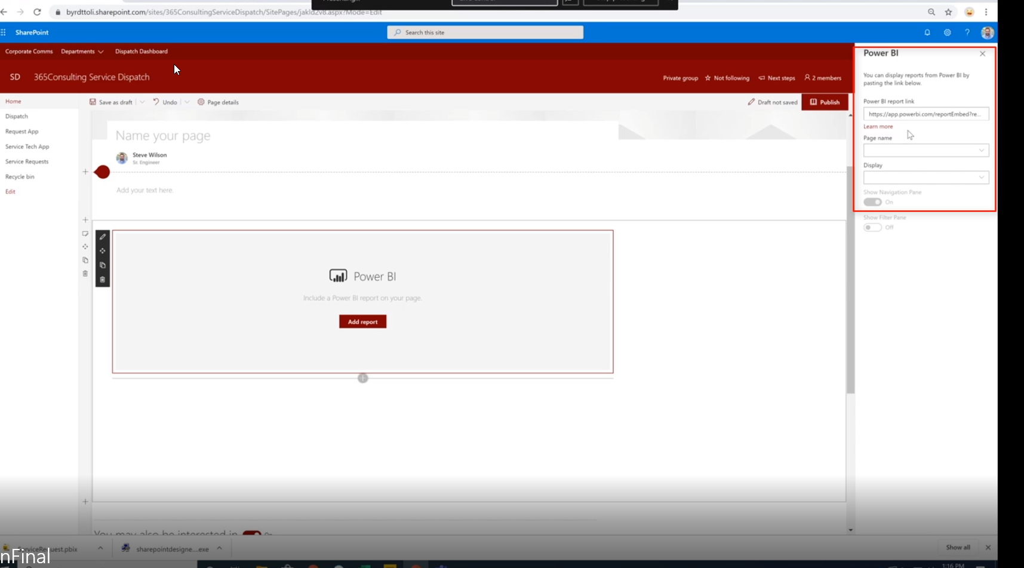
Task: Close the Power BI property pane
Action: coord(983,54)
